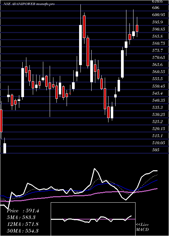Click the 606 price axis label
Viewport: 169px width, 236px height.
click(155, 8)
